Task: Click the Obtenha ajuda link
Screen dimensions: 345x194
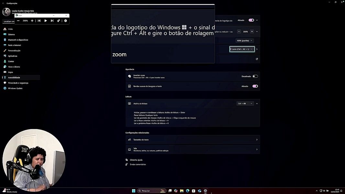Action: tap(136, 160)
